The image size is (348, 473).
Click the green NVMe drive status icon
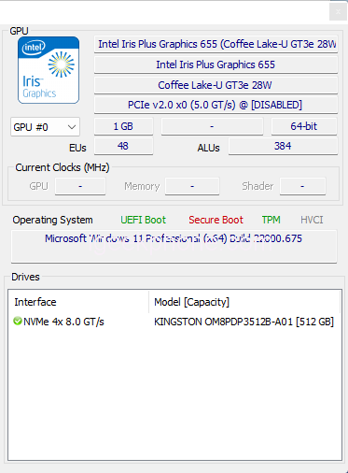coord(18,321)
